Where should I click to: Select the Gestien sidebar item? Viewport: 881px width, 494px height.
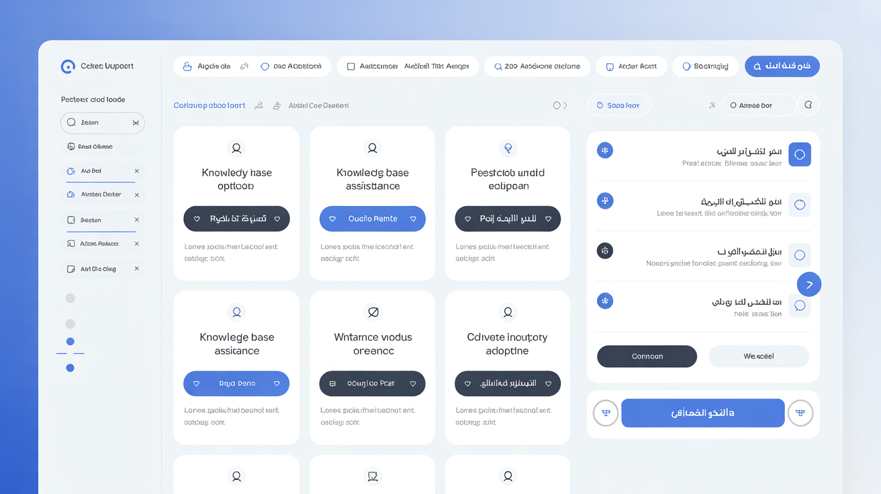pyautogui.click(x=103, y=219)
